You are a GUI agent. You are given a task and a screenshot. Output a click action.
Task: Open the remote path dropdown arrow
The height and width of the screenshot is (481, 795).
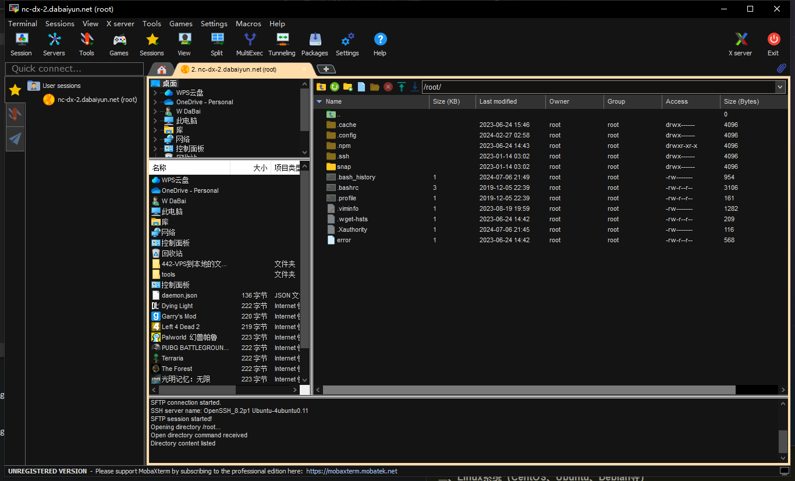pyautogui.click(x=780, y=87)
